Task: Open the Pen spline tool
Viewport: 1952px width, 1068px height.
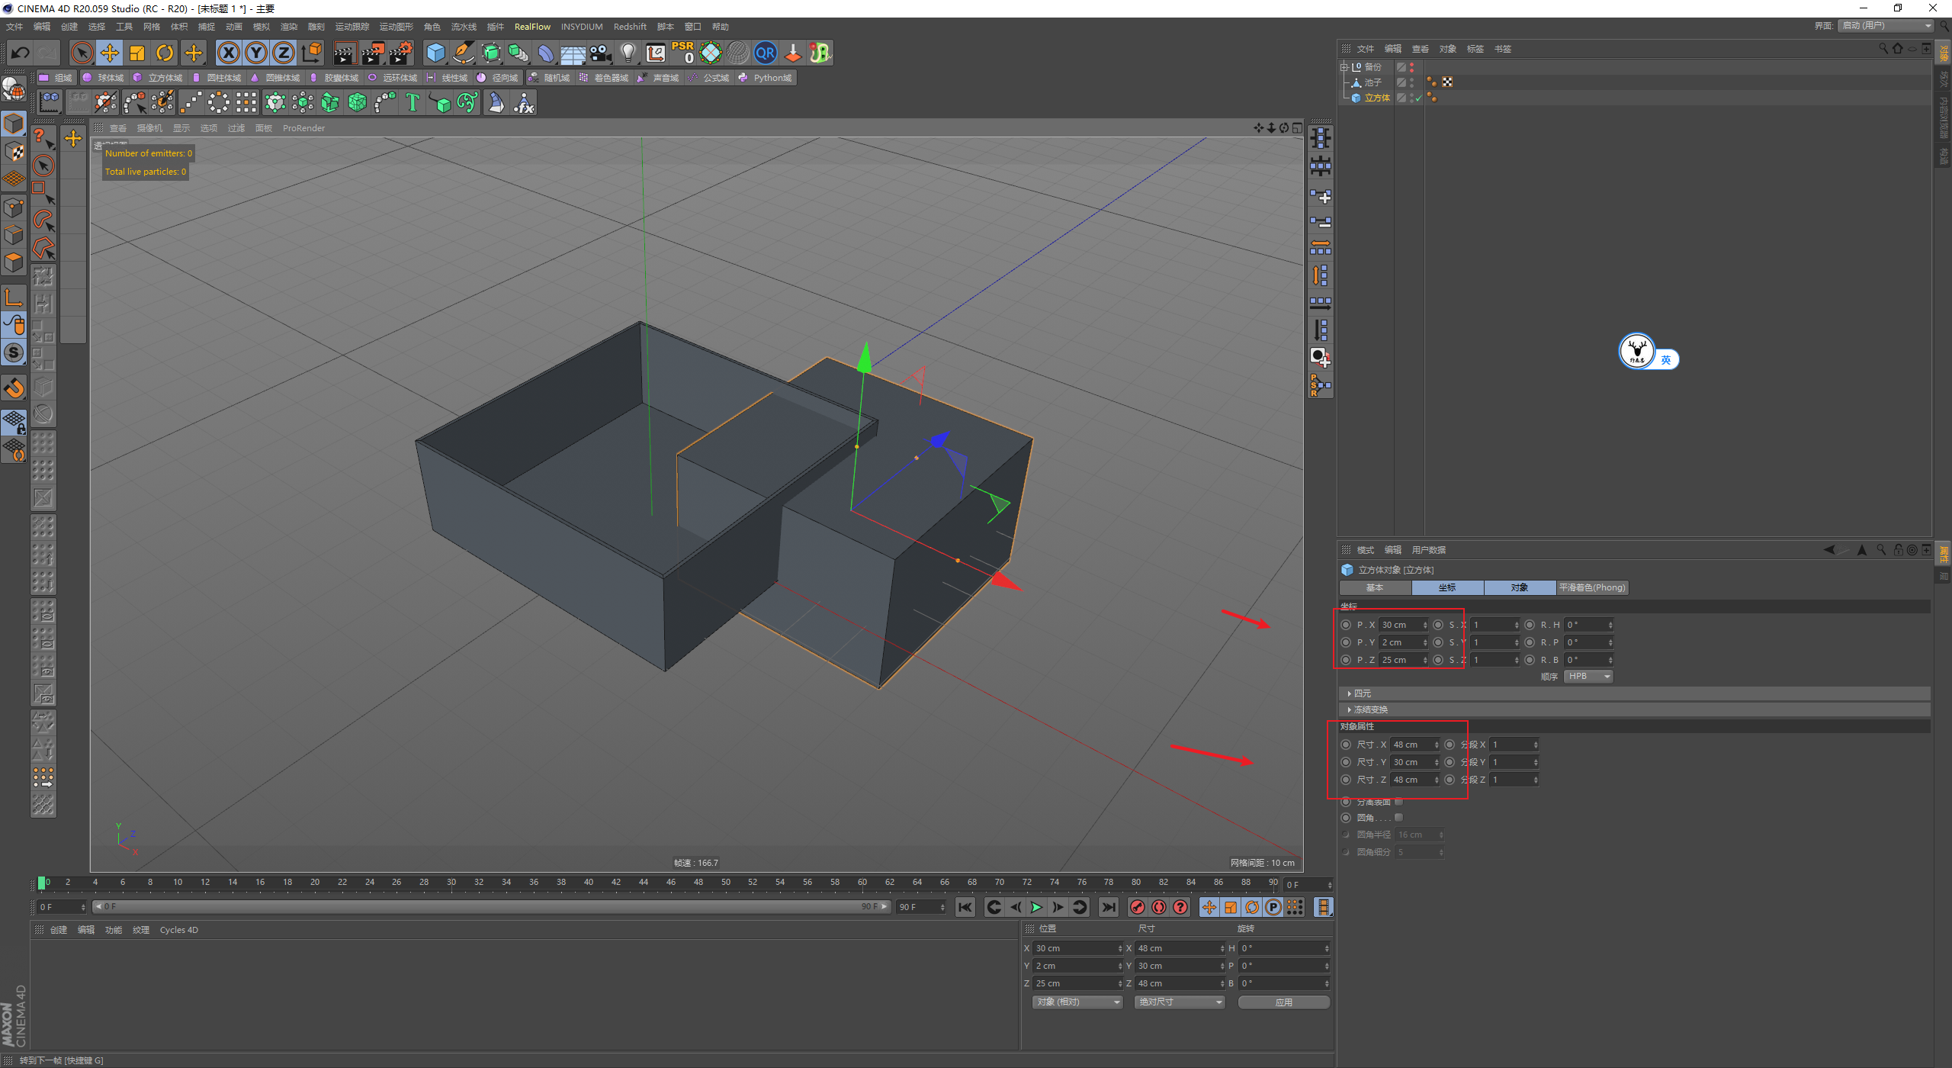Action: tap(463, 53)
